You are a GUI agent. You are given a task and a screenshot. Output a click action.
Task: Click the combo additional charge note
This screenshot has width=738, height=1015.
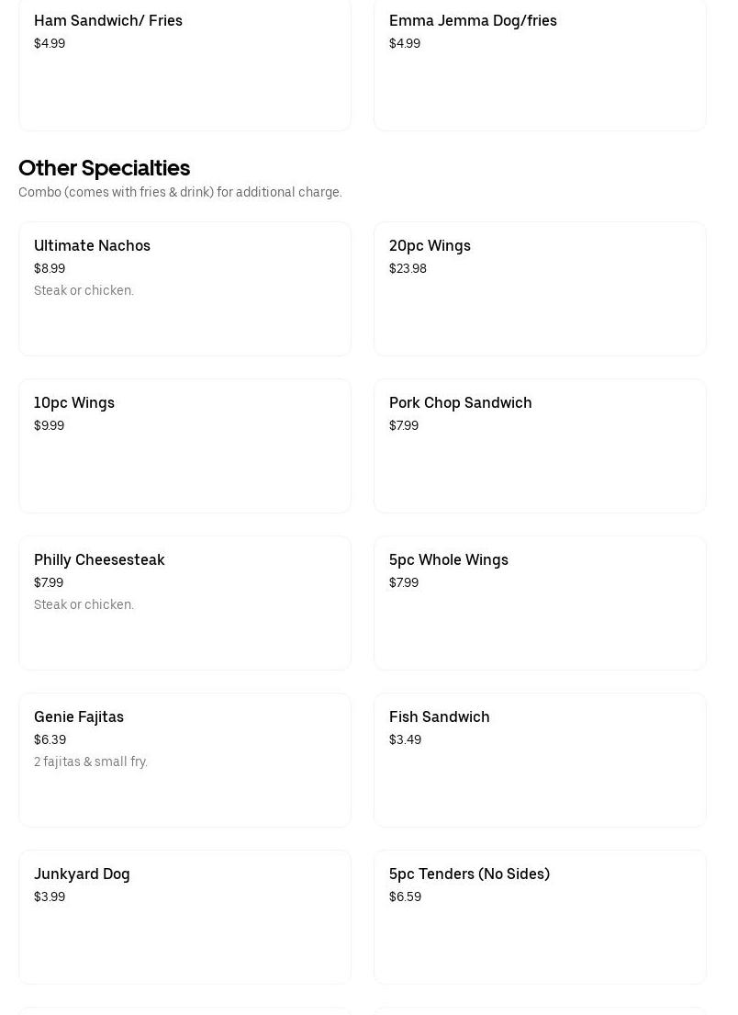[x=180, y=192]
